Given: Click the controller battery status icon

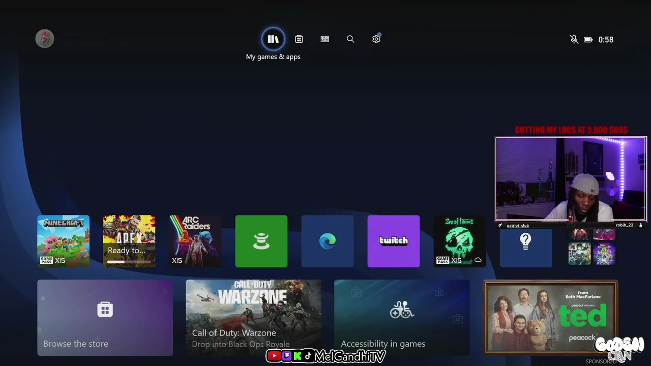Looking at the screenshot, I should pos(588,40).
